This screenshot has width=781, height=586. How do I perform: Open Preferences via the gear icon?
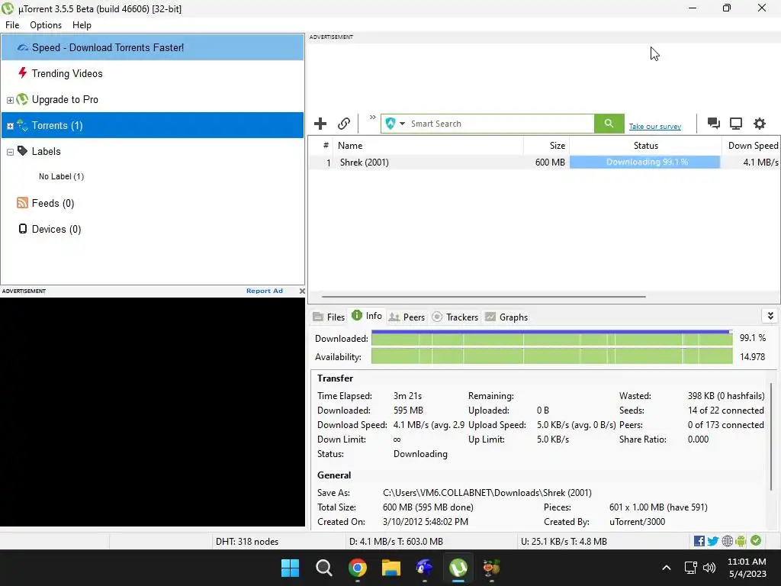tap(759, 124)
